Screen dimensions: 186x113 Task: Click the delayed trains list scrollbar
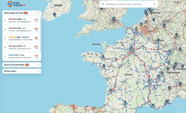[40, 35]
